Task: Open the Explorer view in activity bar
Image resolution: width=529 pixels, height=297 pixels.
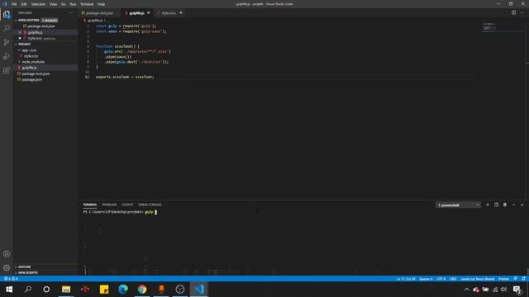Action: point(7,14)
